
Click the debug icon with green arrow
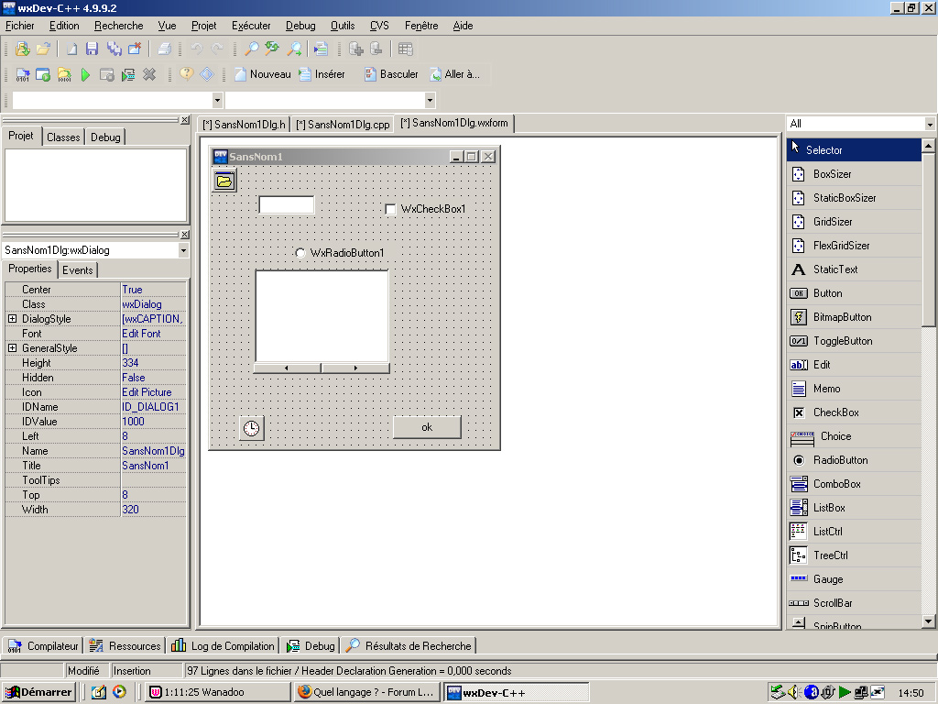click(x=128, y=74)
